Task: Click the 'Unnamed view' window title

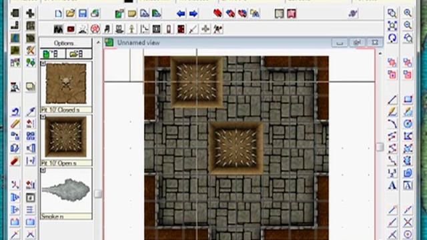Action: click(138, 43)
